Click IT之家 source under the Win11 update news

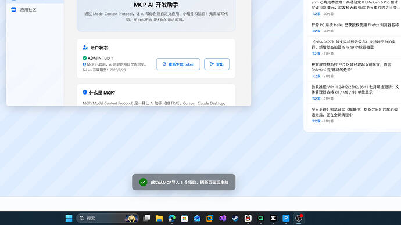316,99
